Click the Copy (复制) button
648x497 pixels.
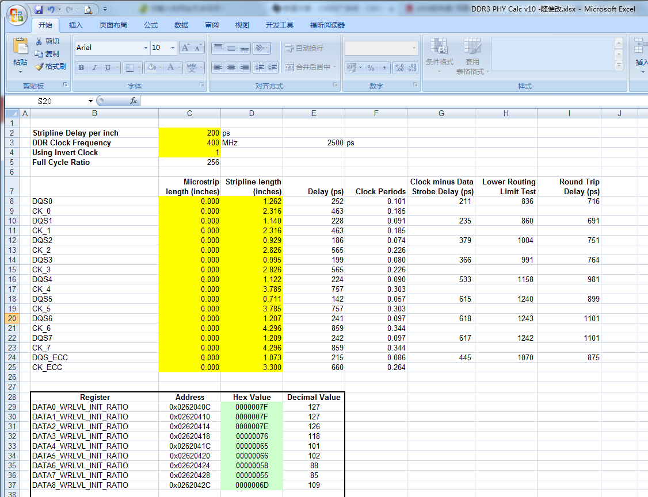[x=47, y=54]
